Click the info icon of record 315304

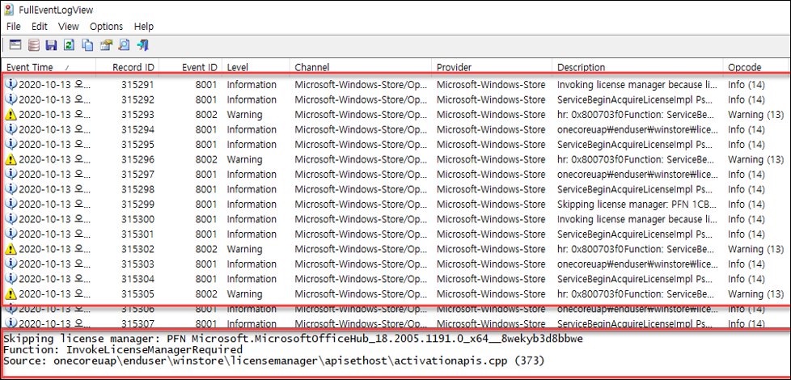11,279
